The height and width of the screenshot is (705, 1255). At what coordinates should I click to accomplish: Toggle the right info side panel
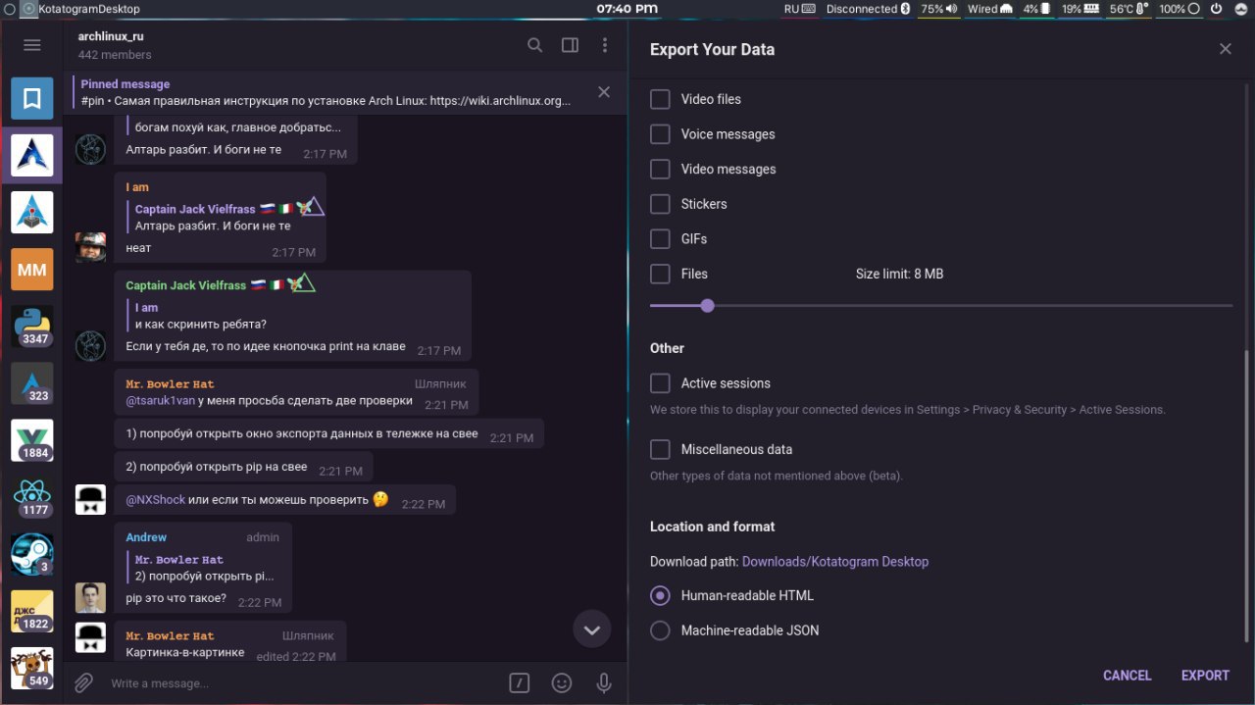[x=570, y=45]
